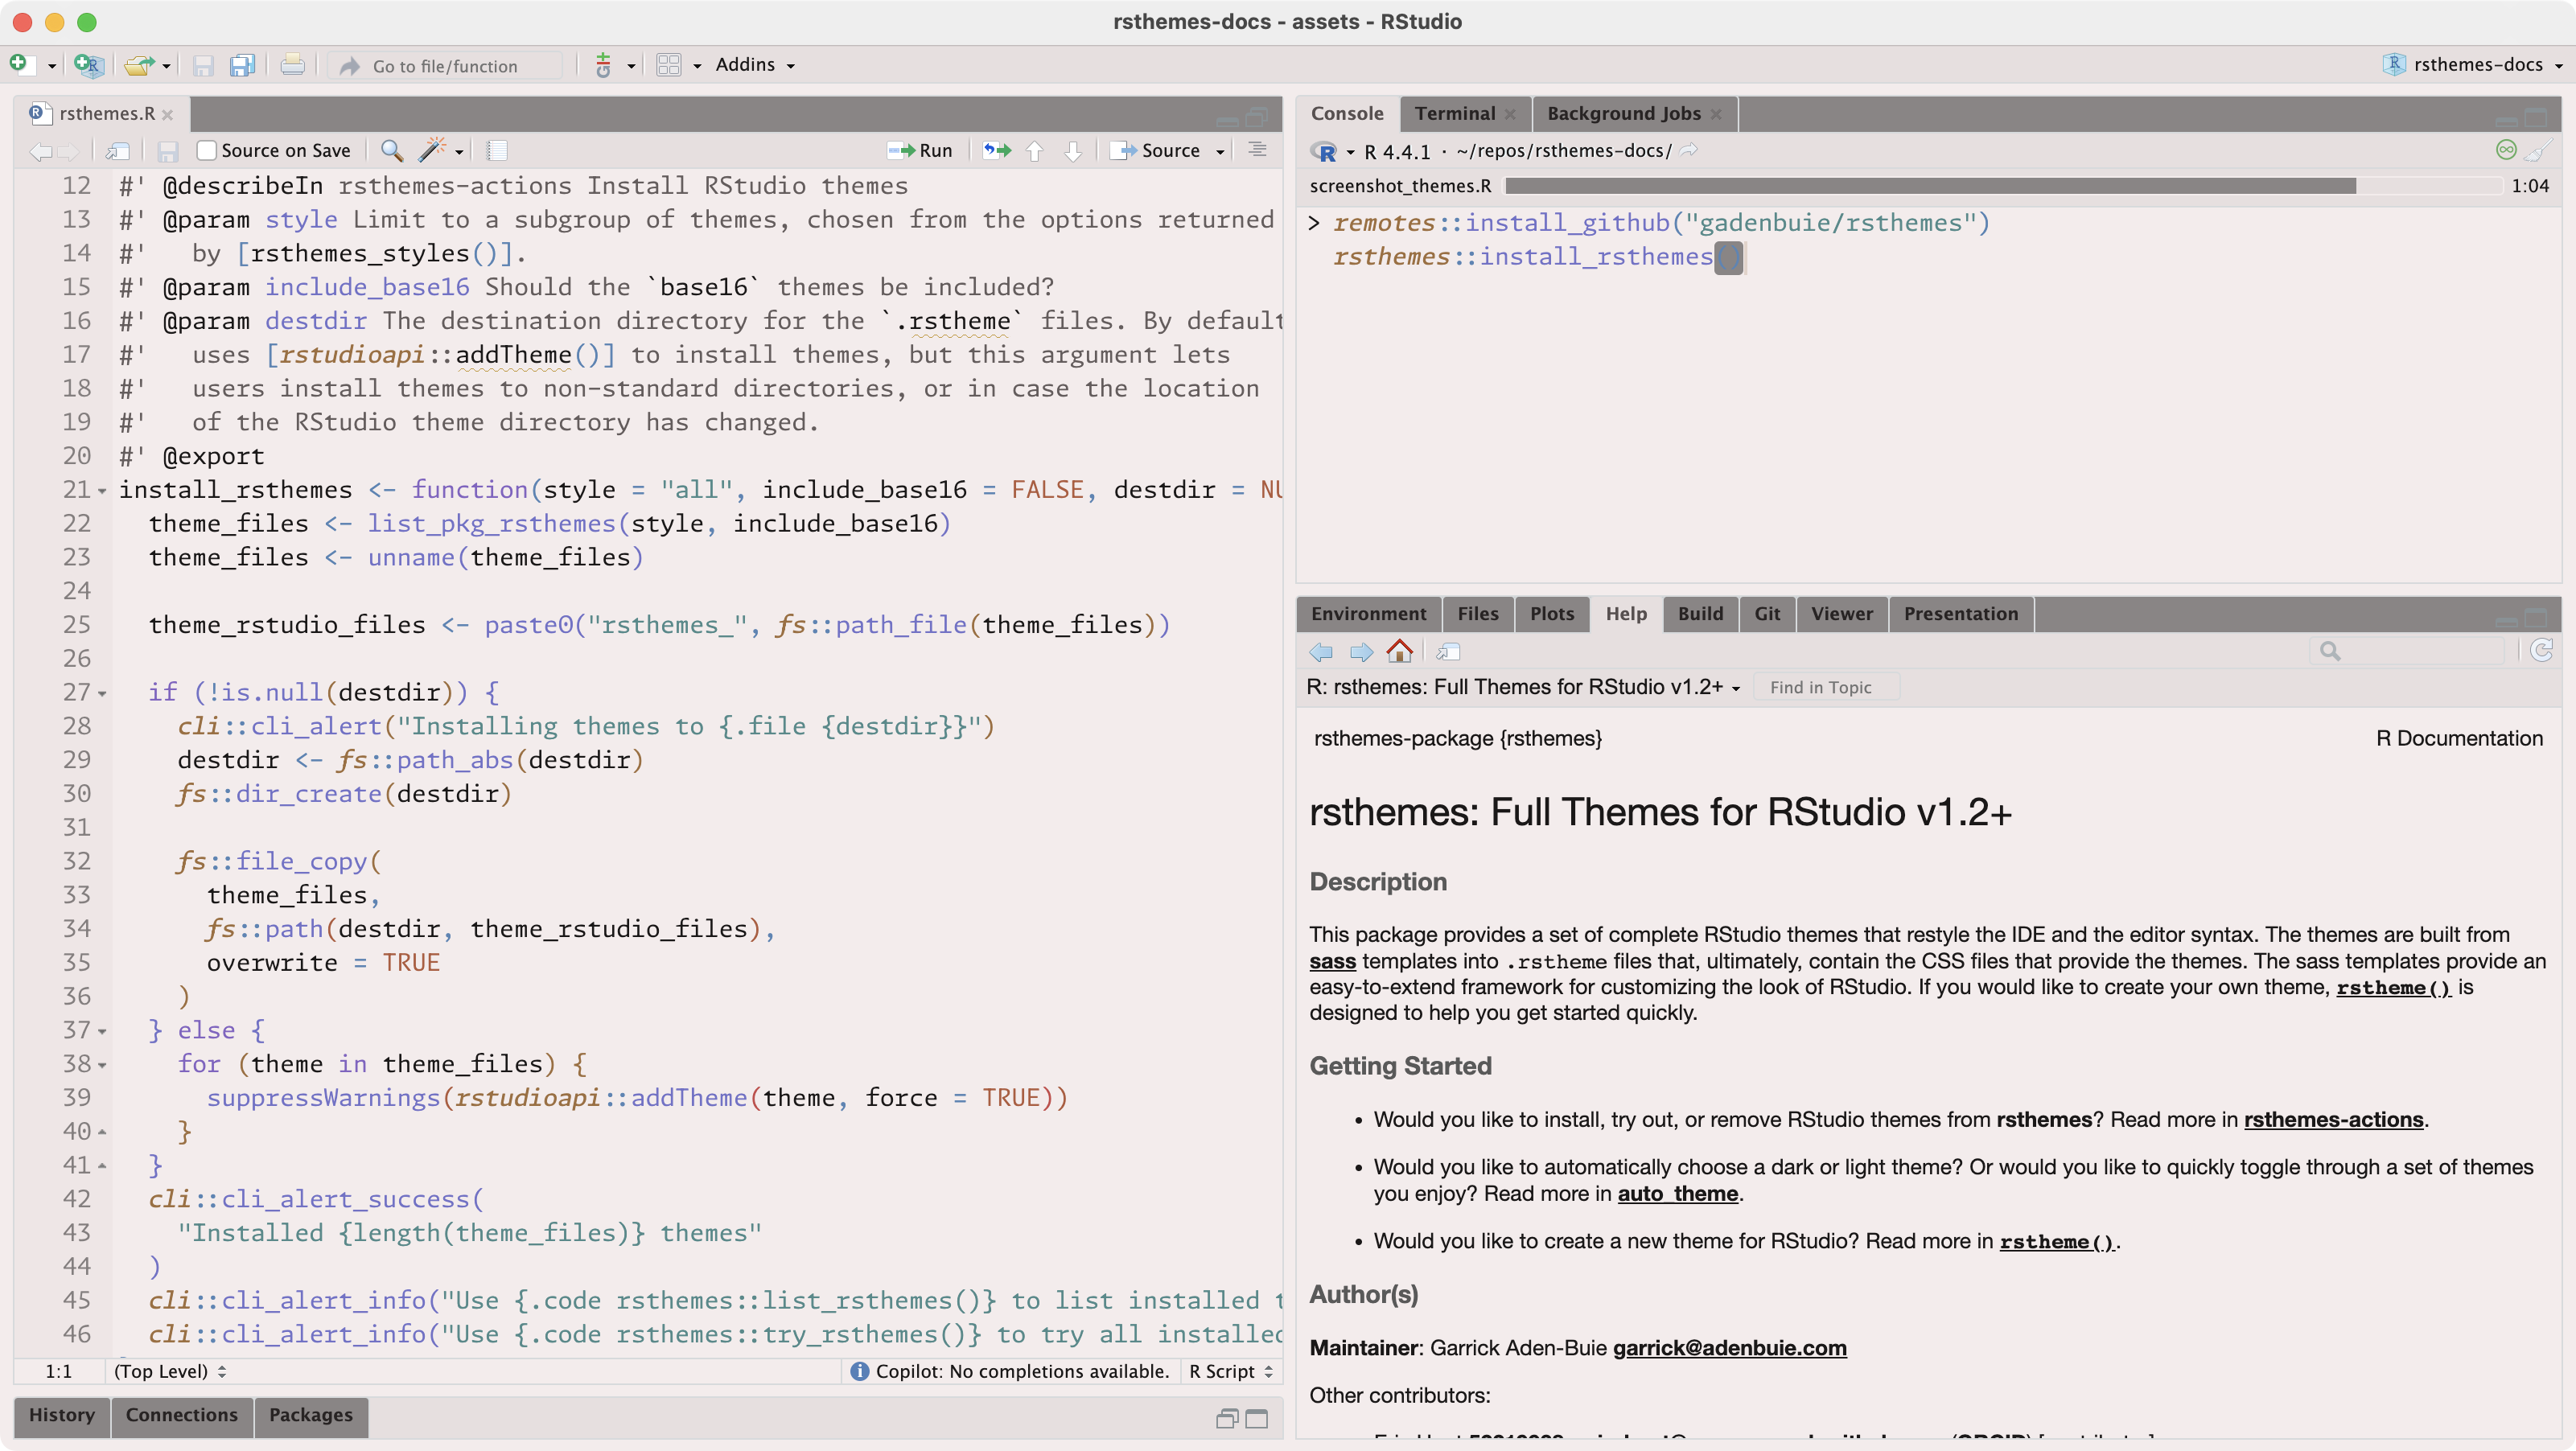Click the compile report notebook icon

[497, 151]
